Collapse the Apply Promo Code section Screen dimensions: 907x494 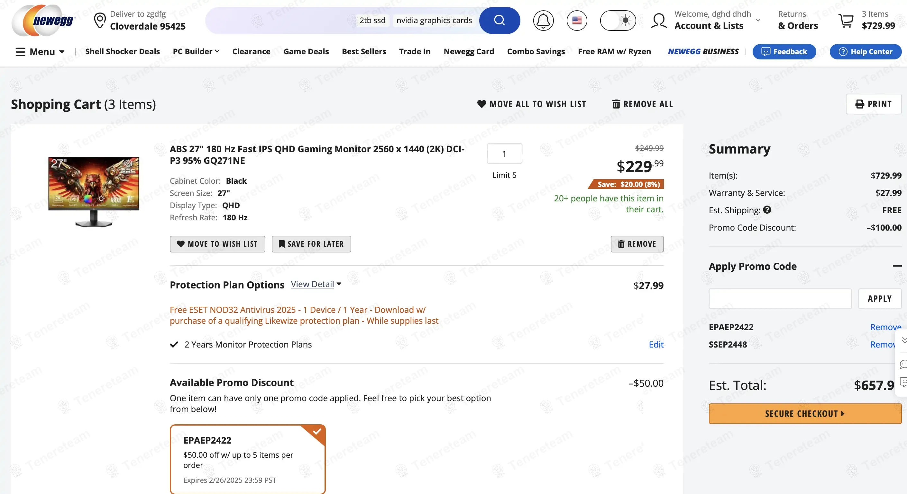(897, 266)
